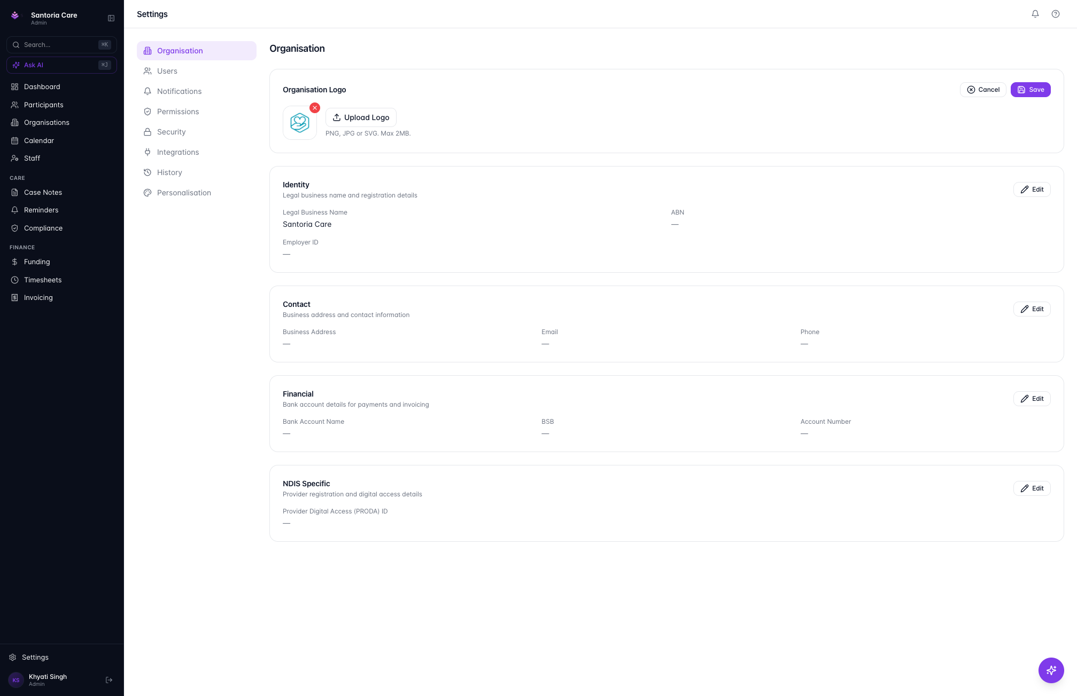Image resolution: width=1077 pixels, height=696 pixels.
Task: Open Timesheets
Action: (61, 280)
